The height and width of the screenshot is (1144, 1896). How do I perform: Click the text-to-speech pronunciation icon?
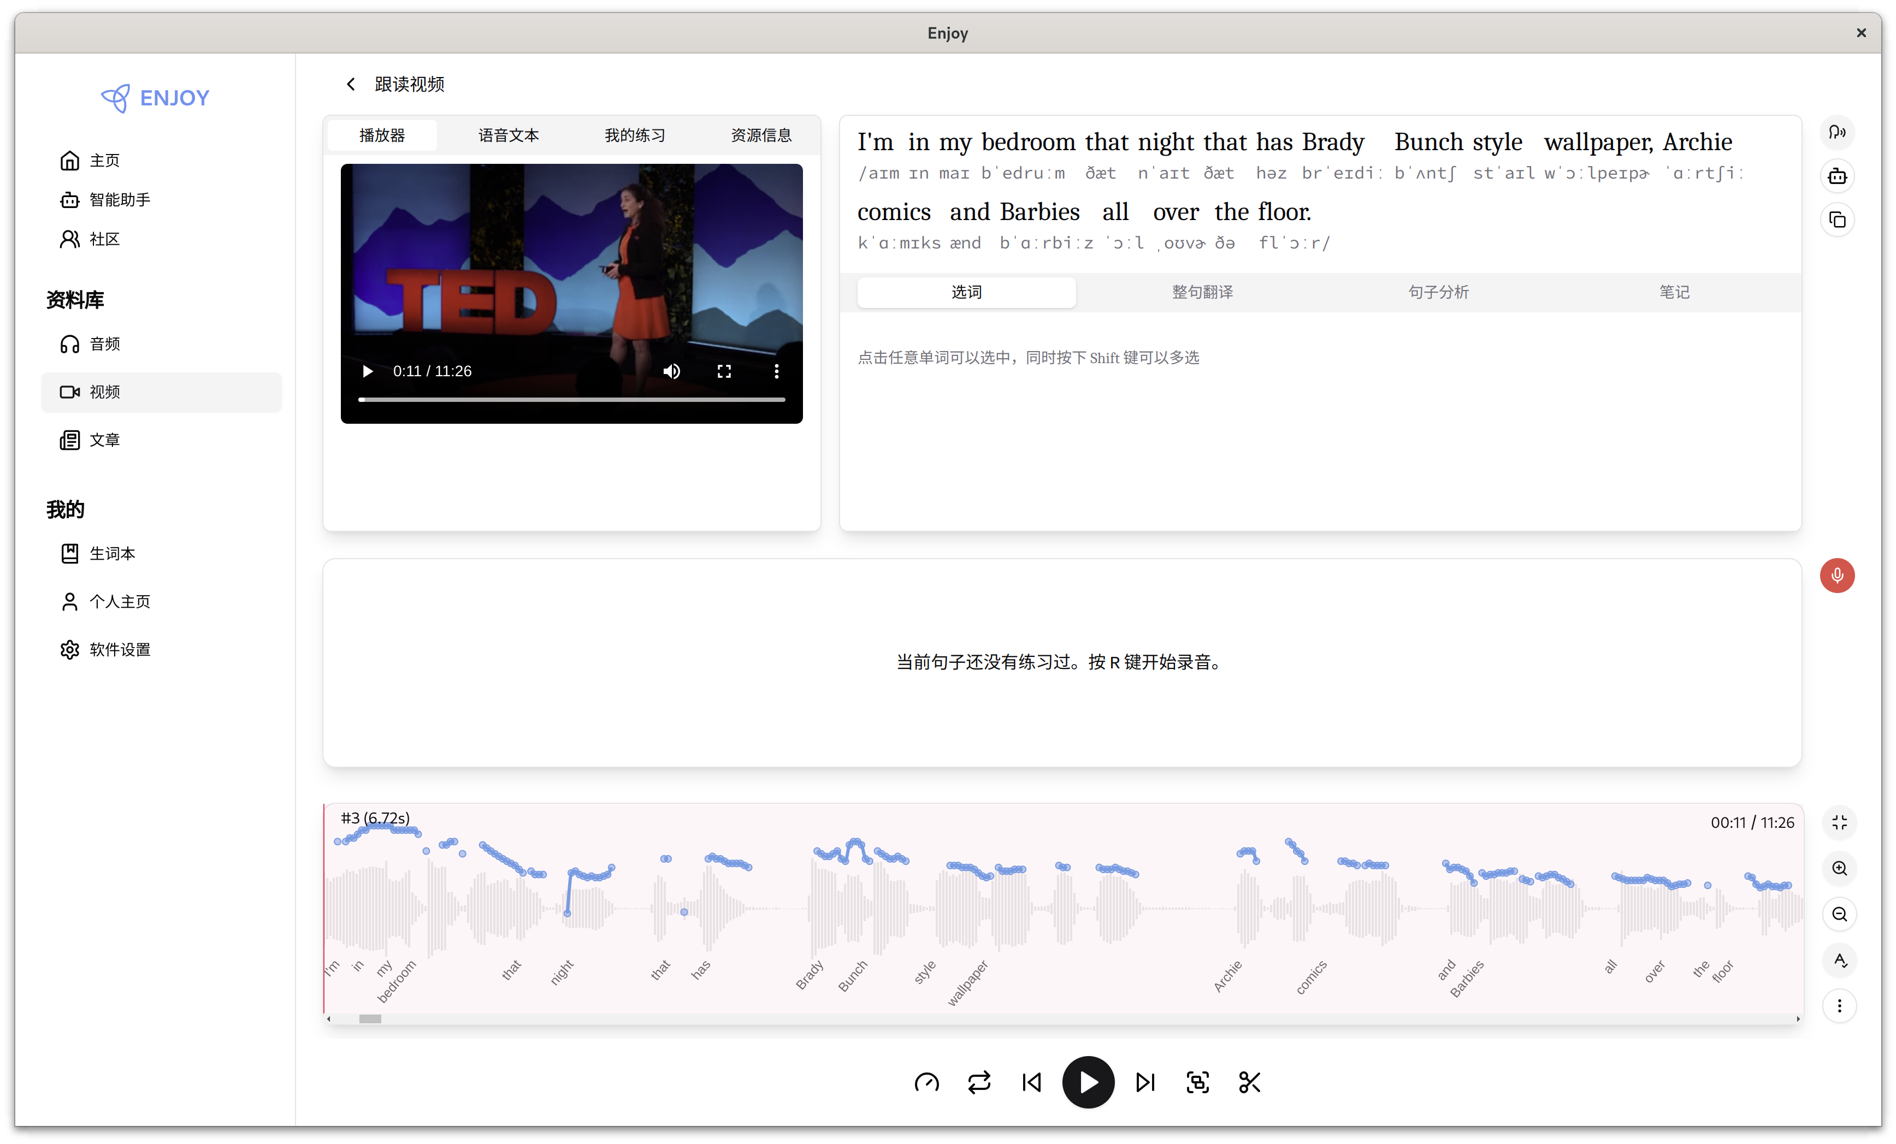[x=1837, y=132]
